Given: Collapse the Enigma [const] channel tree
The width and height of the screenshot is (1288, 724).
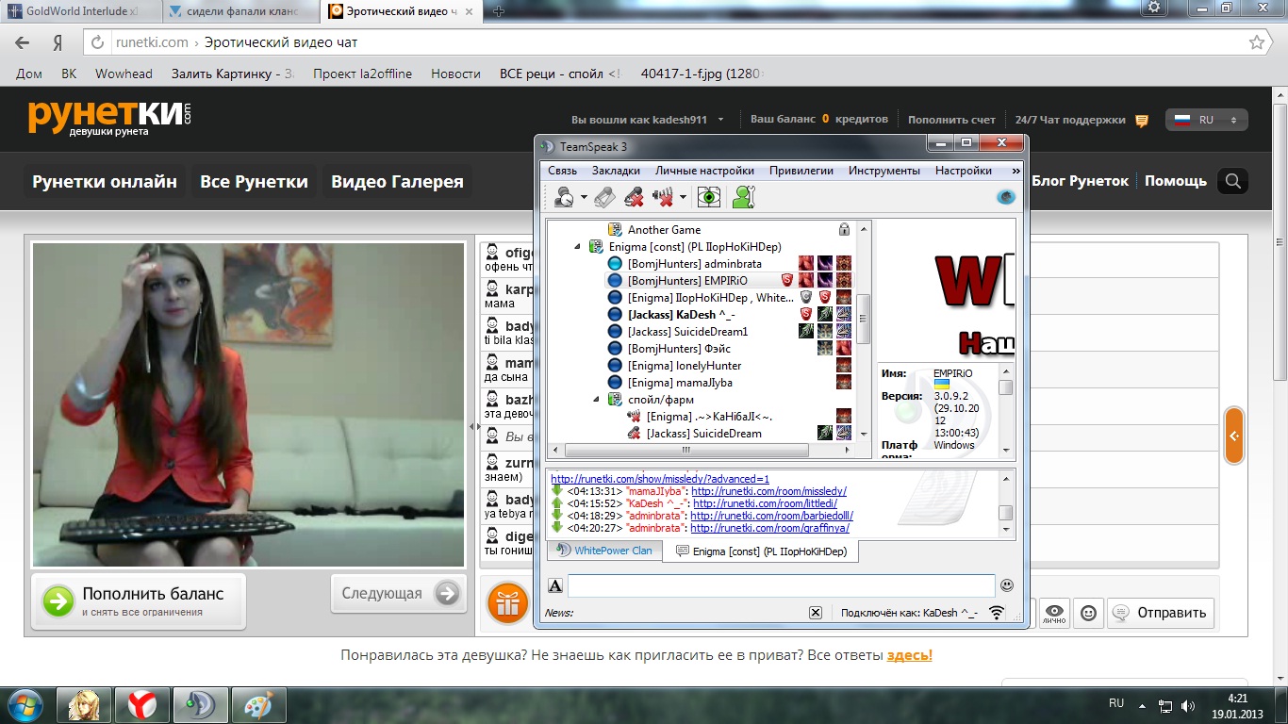Looking at the screenshot, I should pos(577,246).
